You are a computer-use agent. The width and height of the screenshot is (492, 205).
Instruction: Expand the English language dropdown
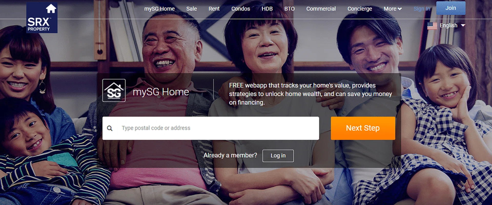tap(446, 26)
